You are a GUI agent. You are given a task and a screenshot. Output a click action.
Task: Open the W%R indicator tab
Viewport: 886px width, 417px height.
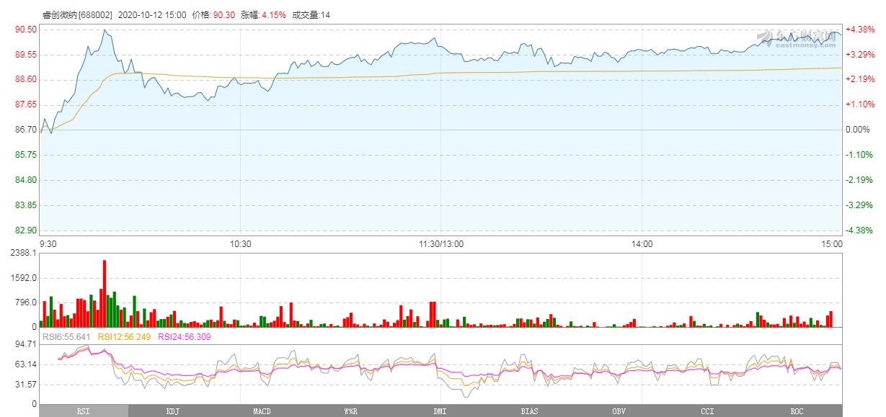(x=351, y=411)
